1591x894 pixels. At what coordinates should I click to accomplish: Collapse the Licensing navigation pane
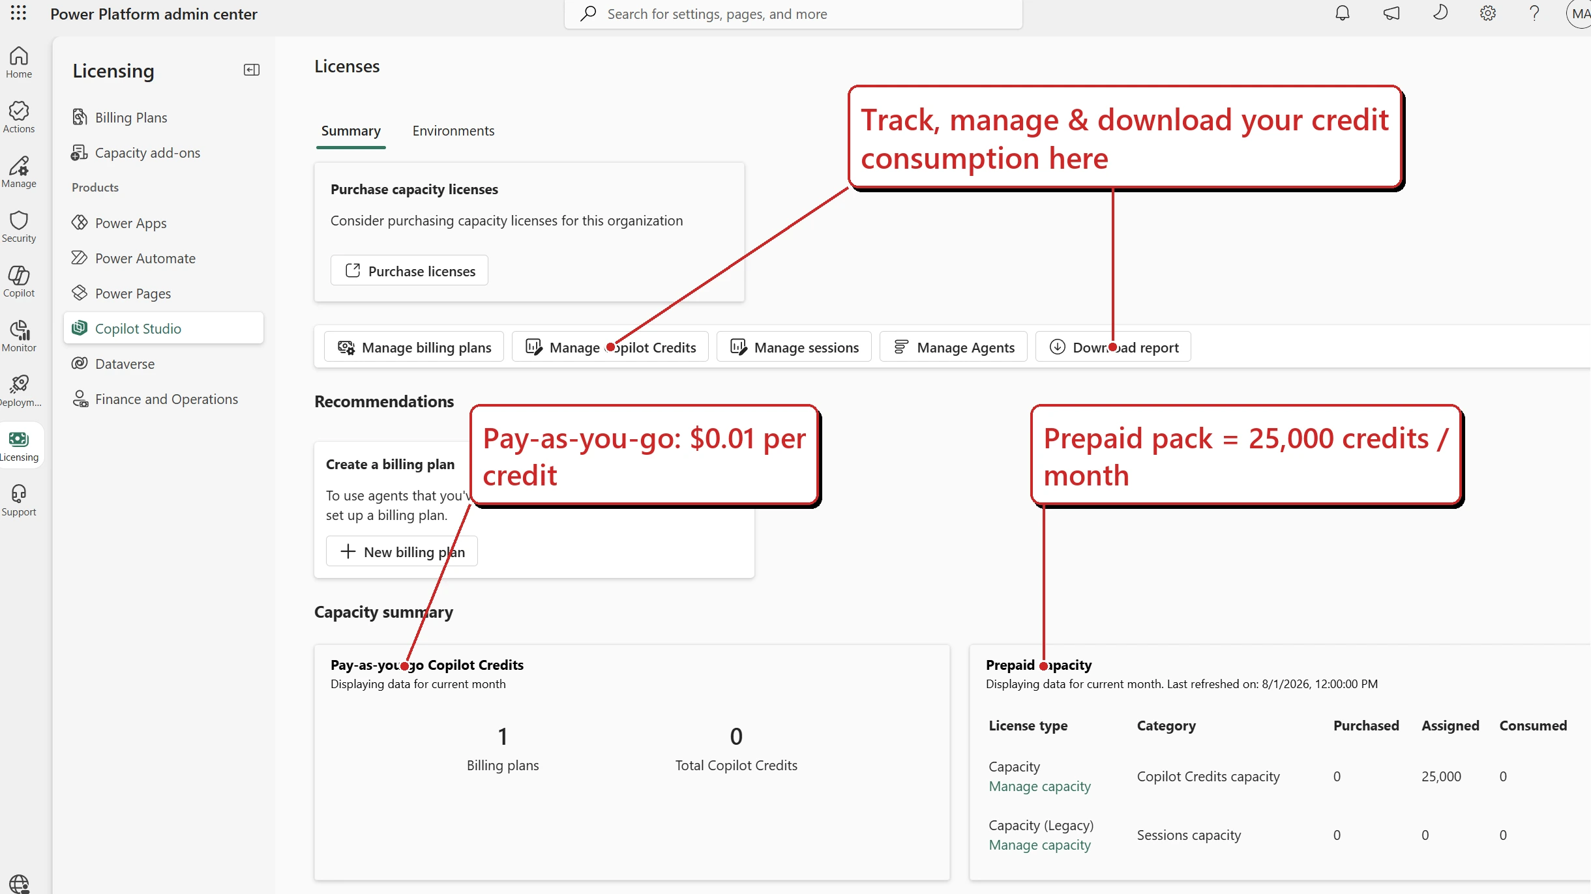pyautogui.click(x=252, y=70)
